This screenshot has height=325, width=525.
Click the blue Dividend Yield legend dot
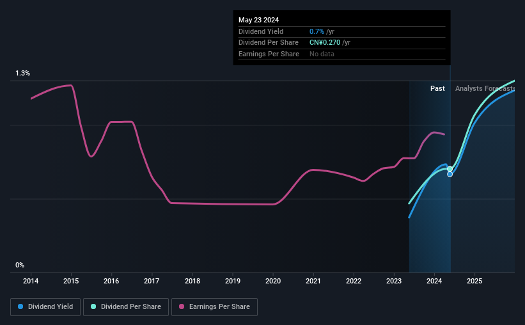coord(20,306)
